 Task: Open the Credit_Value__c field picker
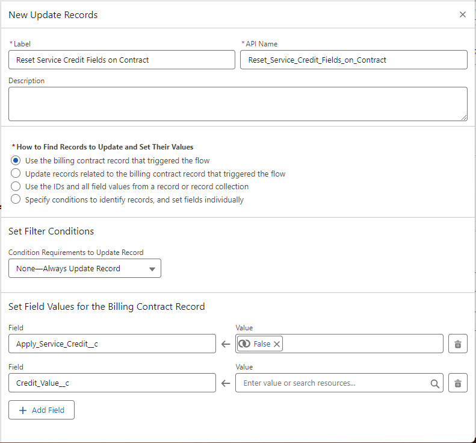tap(112, 383)
